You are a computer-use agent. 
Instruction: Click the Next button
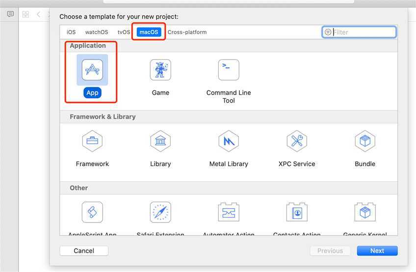tap(377, 251)
